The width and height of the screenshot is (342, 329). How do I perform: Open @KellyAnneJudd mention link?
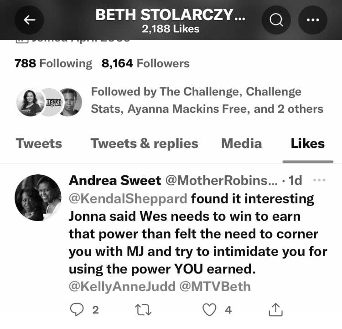pyautogui.click(x=122, y=286)
